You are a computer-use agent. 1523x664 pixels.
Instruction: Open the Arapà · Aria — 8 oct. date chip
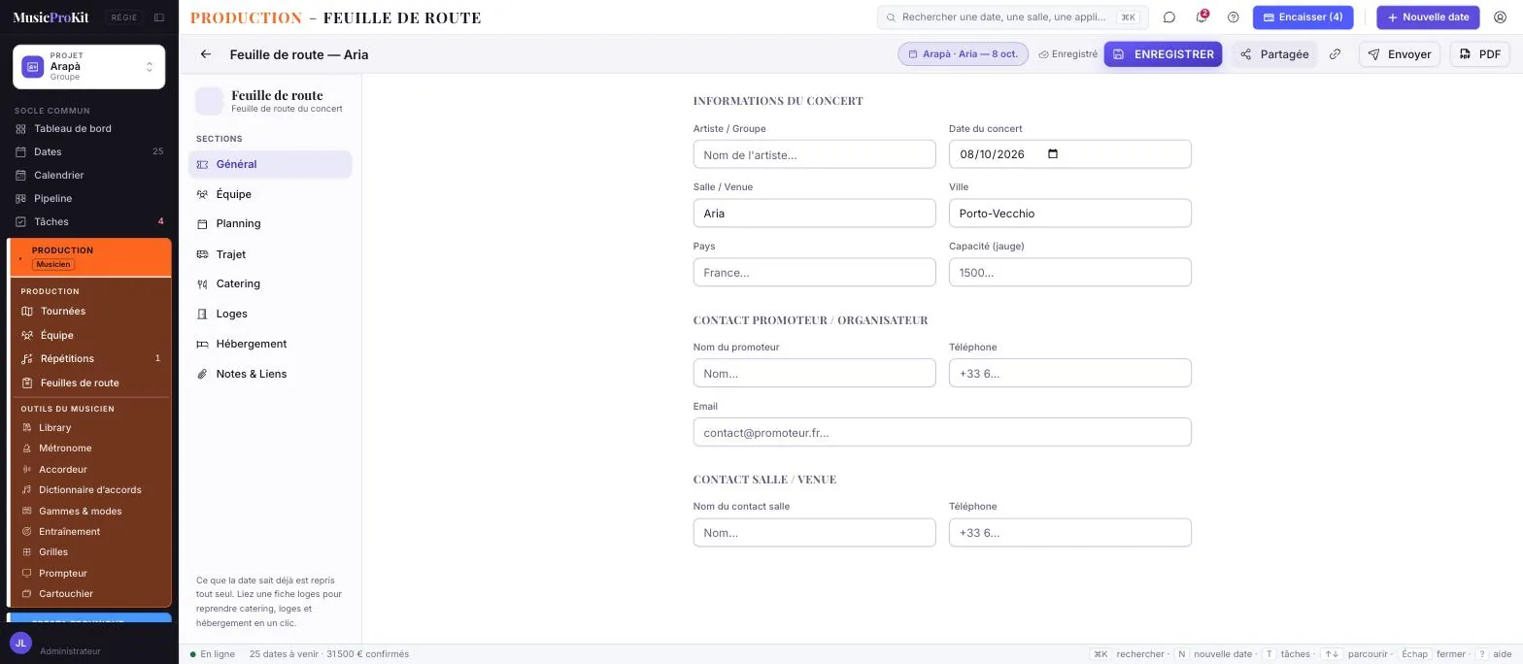[x=963, y=54]
